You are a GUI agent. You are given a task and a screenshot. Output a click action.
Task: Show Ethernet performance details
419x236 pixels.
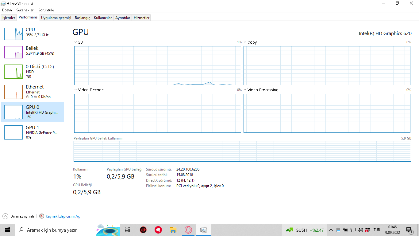[33, 92]
